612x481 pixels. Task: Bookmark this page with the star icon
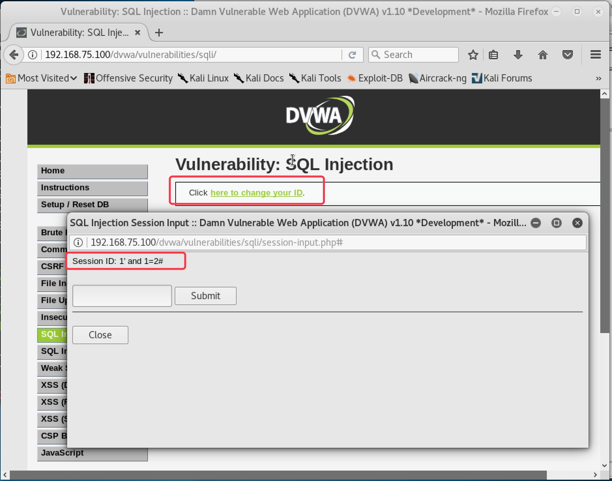coord(473,54)
